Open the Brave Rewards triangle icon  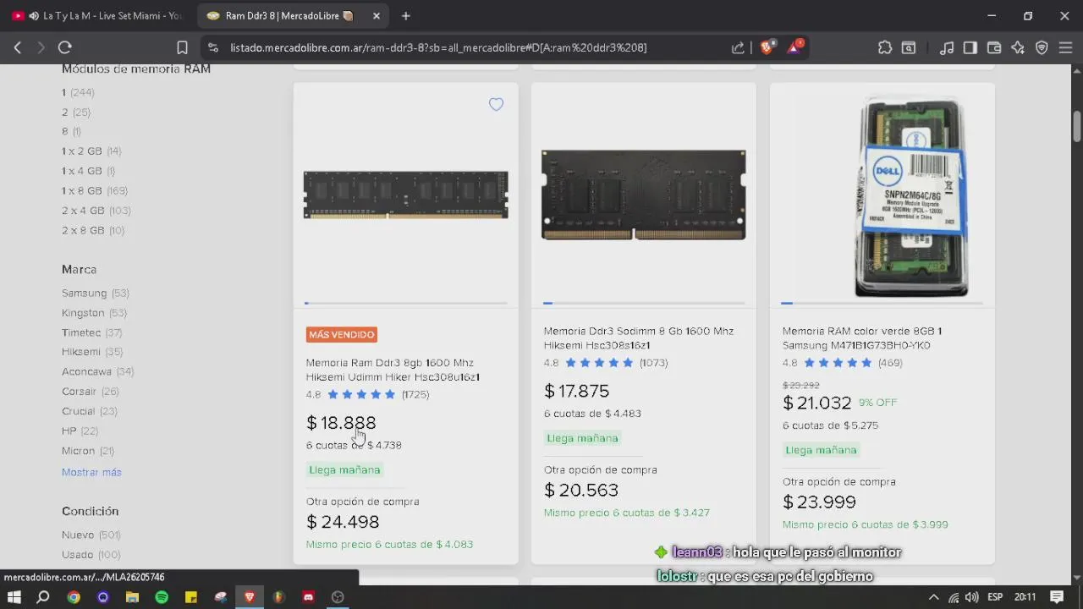coord(794,47)
